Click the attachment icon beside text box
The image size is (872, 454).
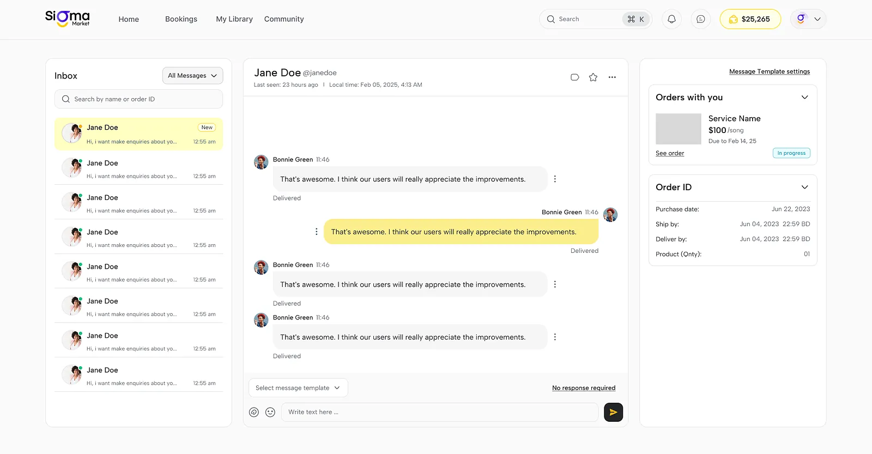coord(254,413)
